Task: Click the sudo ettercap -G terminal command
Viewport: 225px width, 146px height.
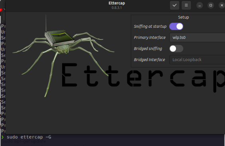Action: tap(29, 137)
